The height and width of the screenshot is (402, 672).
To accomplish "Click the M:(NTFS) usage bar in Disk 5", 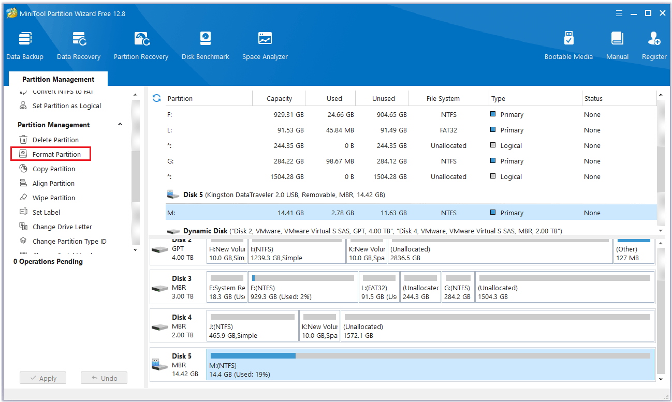I will pos(430,355).
